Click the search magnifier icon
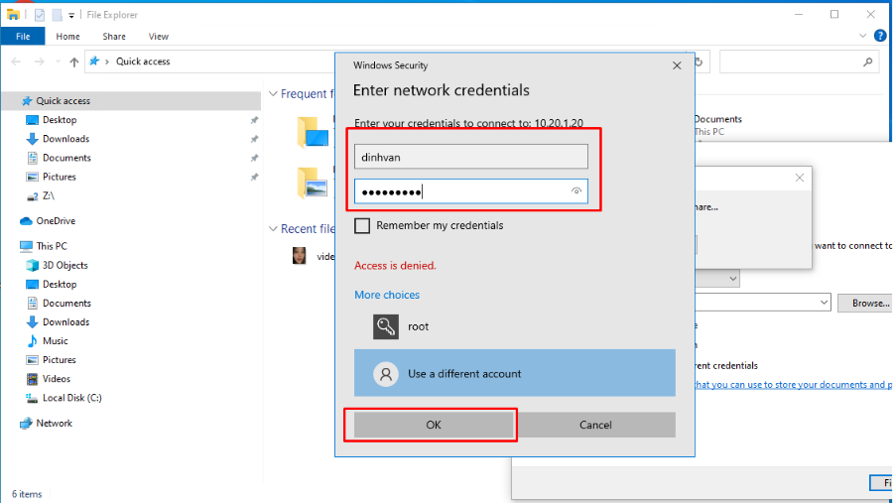893x503 pixels. point(867,62)
